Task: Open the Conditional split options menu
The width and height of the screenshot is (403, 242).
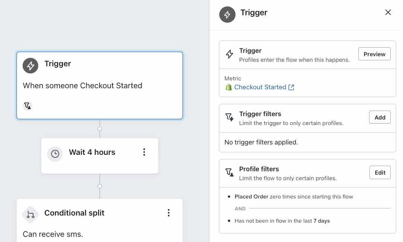Action: (x=169, y=213)
